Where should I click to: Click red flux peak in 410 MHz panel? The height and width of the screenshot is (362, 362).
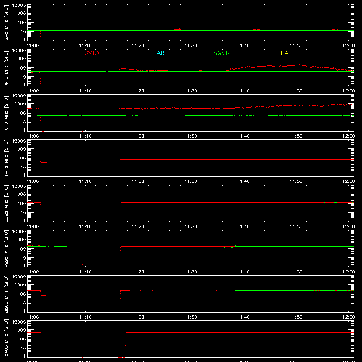click(299, 65)
